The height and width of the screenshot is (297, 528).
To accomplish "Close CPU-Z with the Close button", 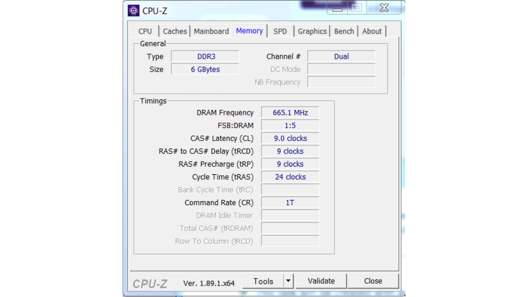I will point(373,281).
